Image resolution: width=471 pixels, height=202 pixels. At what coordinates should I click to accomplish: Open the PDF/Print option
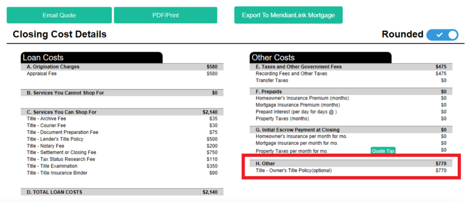tap(166, 15)
